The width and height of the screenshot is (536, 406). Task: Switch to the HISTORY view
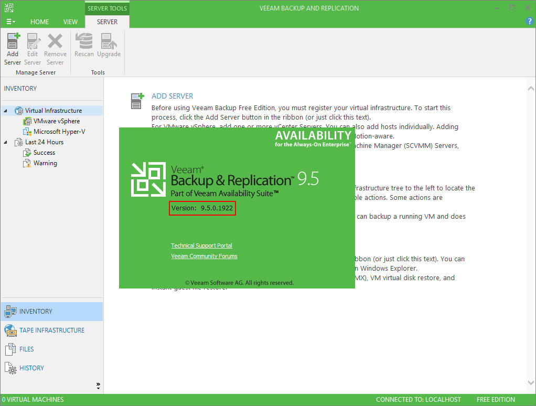52,368
